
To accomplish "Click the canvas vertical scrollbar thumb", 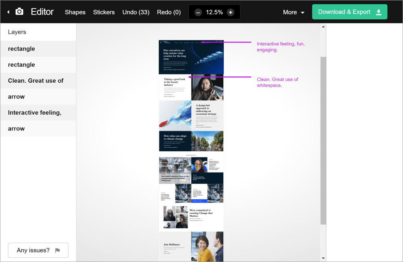I will tap(323, 140).
